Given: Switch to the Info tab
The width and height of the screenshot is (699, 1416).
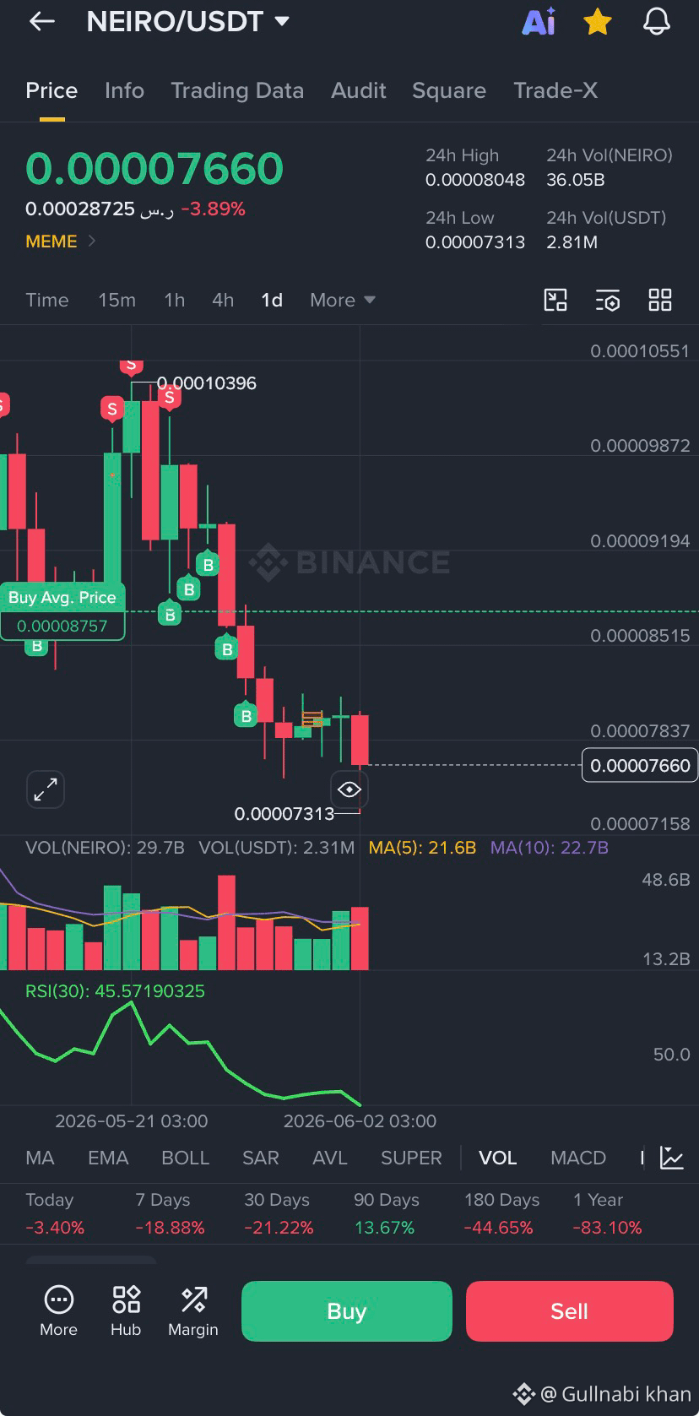Looking at the screenshot, I should coord(124,90).
